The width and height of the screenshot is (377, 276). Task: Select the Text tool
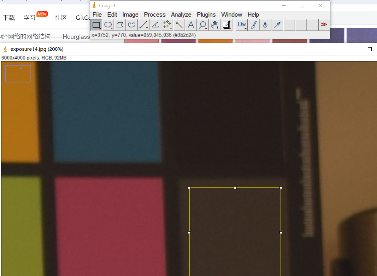coord(191,25)
